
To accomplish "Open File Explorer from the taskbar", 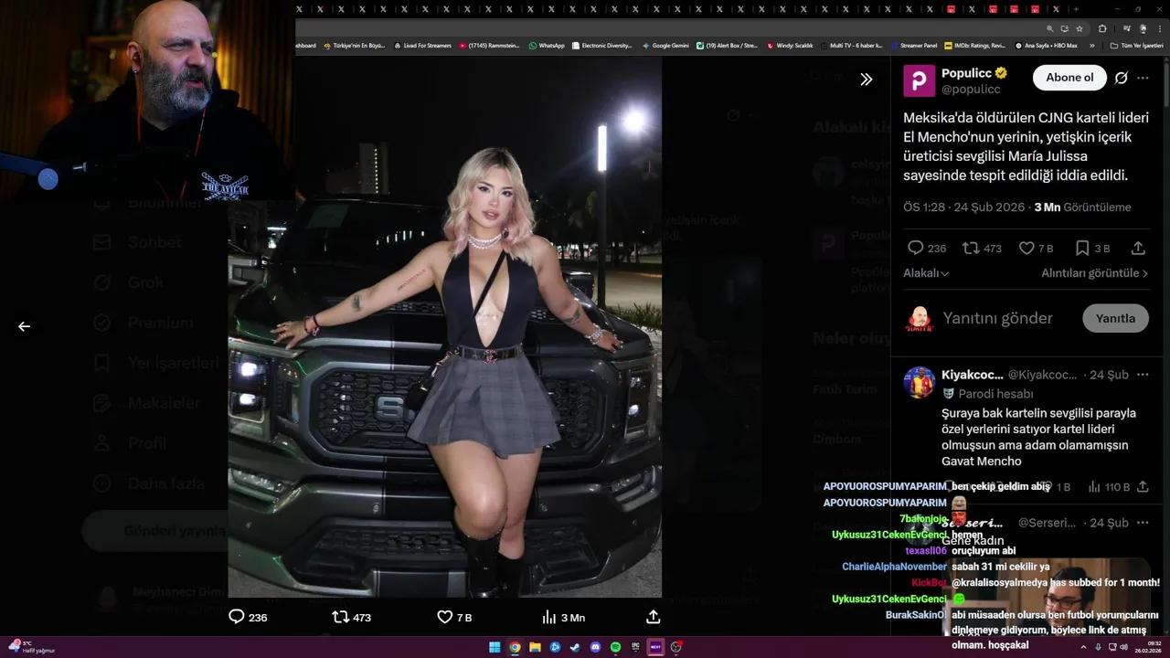I will 535,647.
